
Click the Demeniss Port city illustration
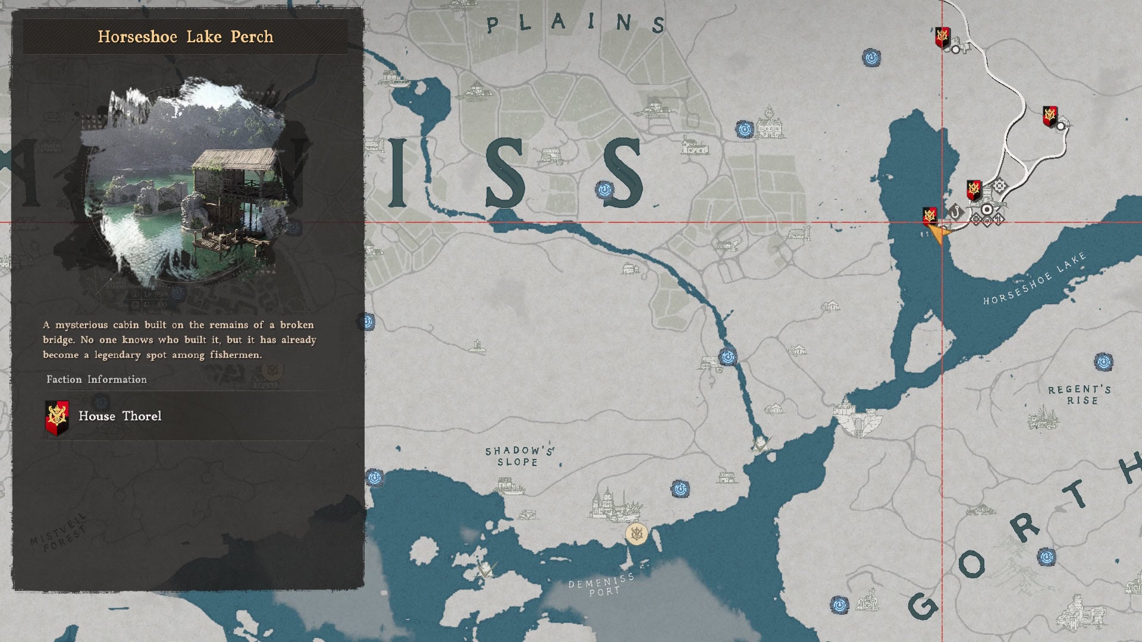[614, 504]
